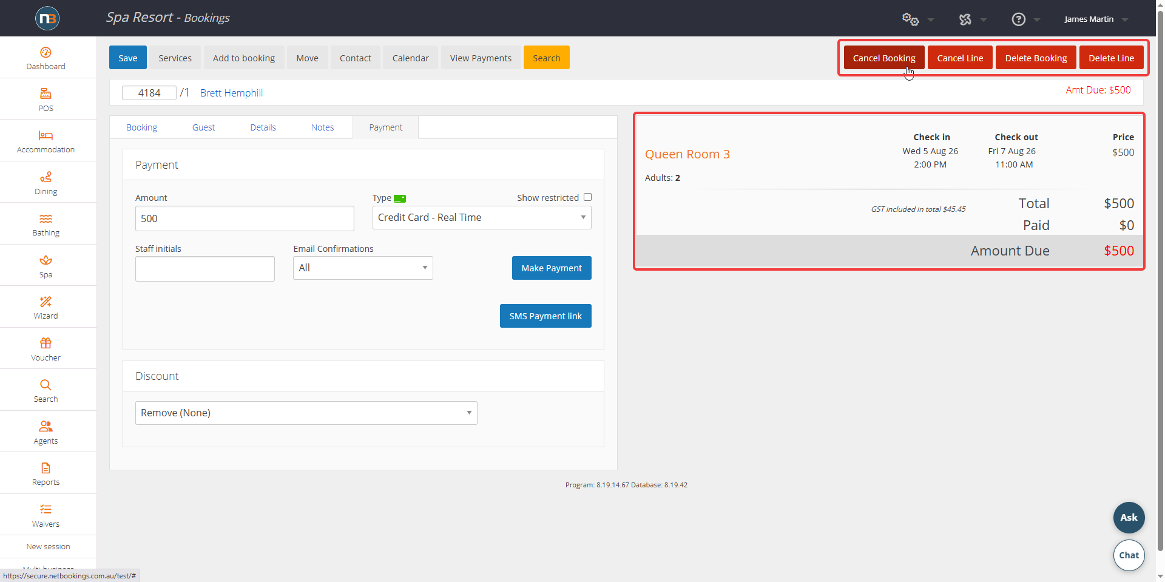This screenshot has height=582, width=1165.
Task: Switch to the Details tab
Action: (263, 127)
